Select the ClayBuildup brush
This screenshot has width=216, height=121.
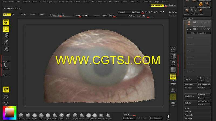coord(48,116)
